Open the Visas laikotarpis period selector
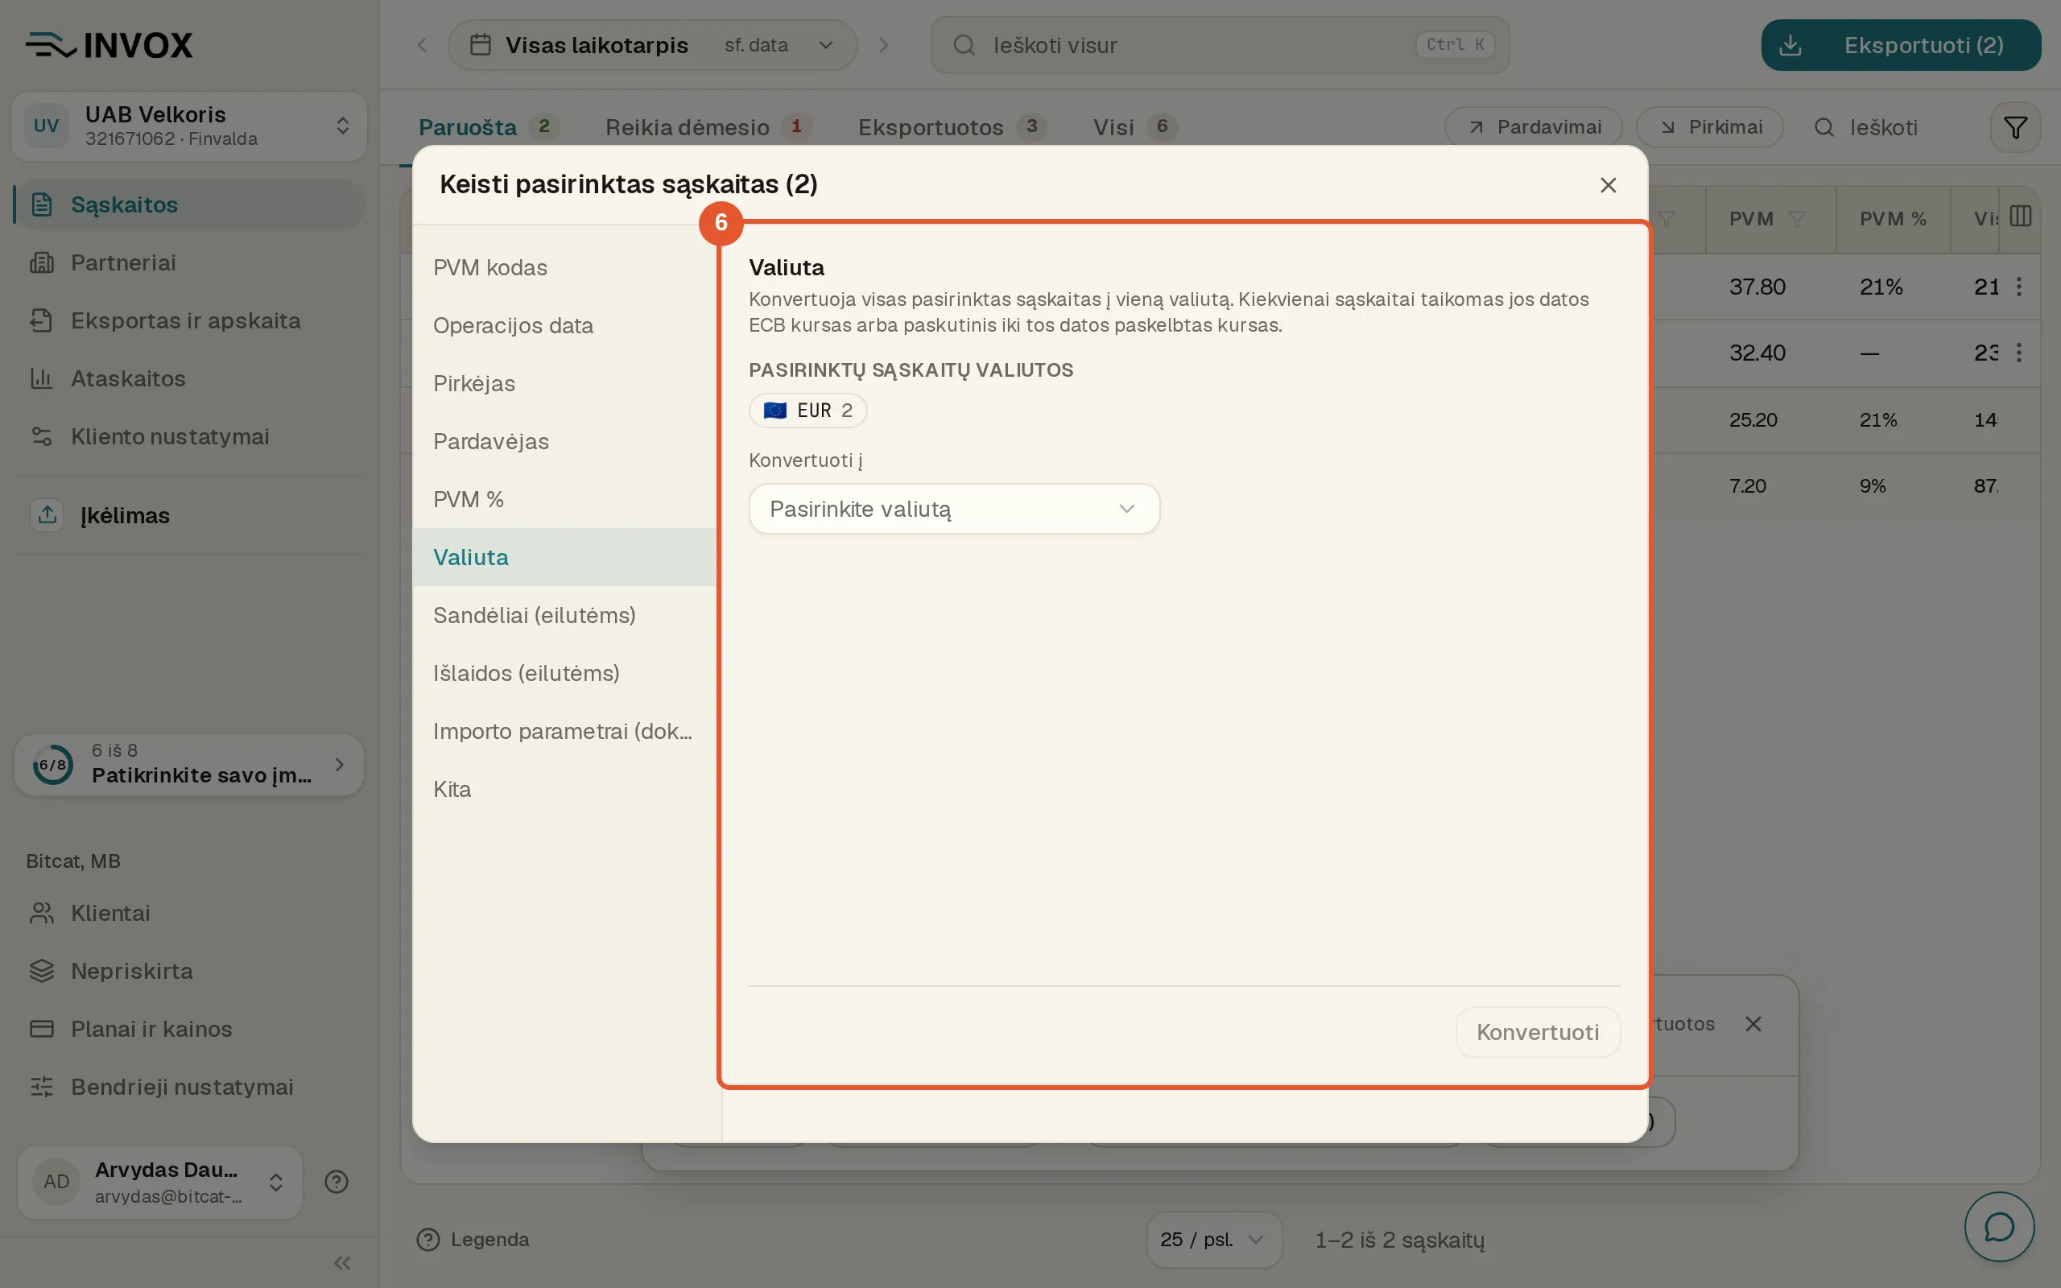 click(652, 45)
